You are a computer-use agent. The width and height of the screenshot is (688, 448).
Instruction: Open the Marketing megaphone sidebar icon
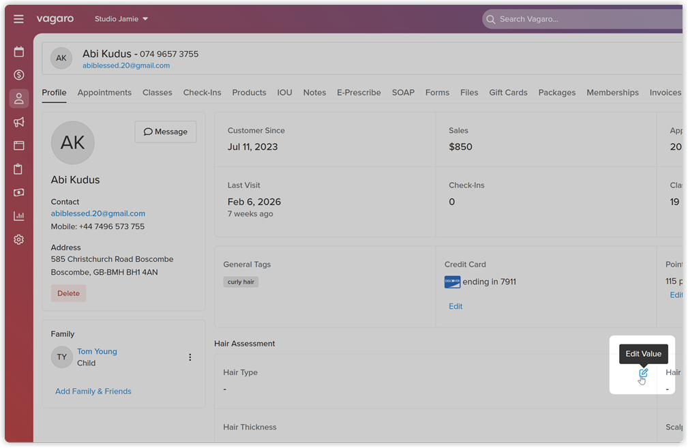point(19,122)
